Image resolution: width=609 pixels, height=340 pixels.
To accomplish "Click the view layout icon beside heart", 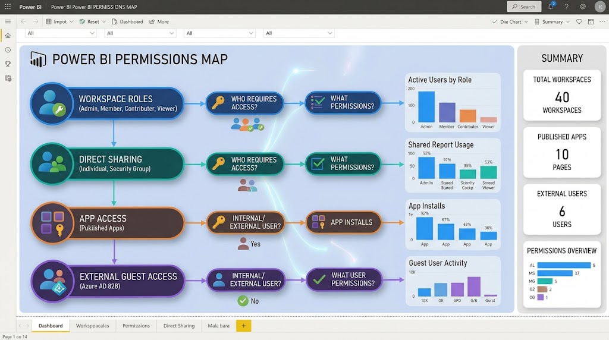I will tap(591, 22).
